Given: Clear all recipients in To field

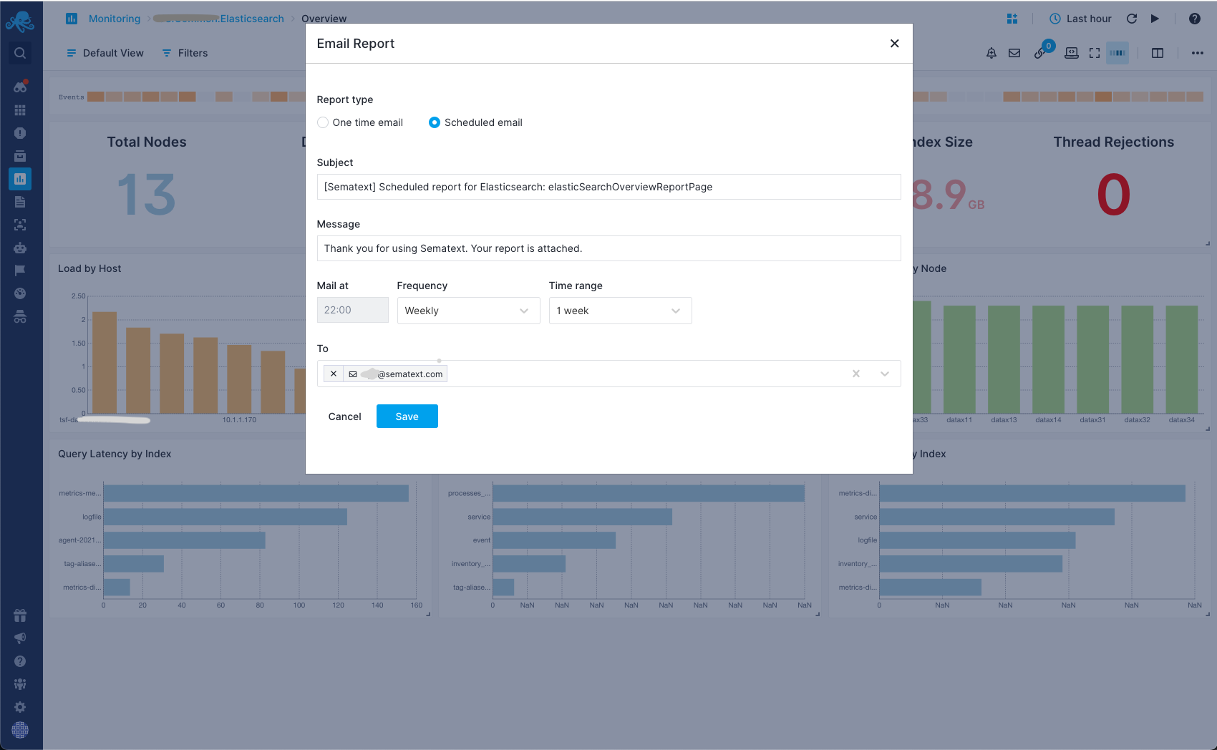Looking at the screenshot, I should [x=855, y=374].
